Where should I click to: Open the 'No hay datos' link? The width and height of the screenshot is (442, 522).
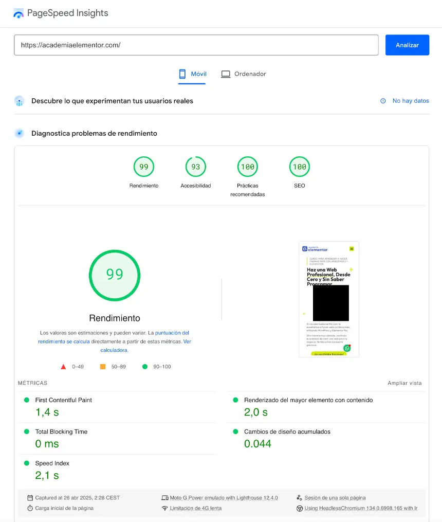(411, 101)
